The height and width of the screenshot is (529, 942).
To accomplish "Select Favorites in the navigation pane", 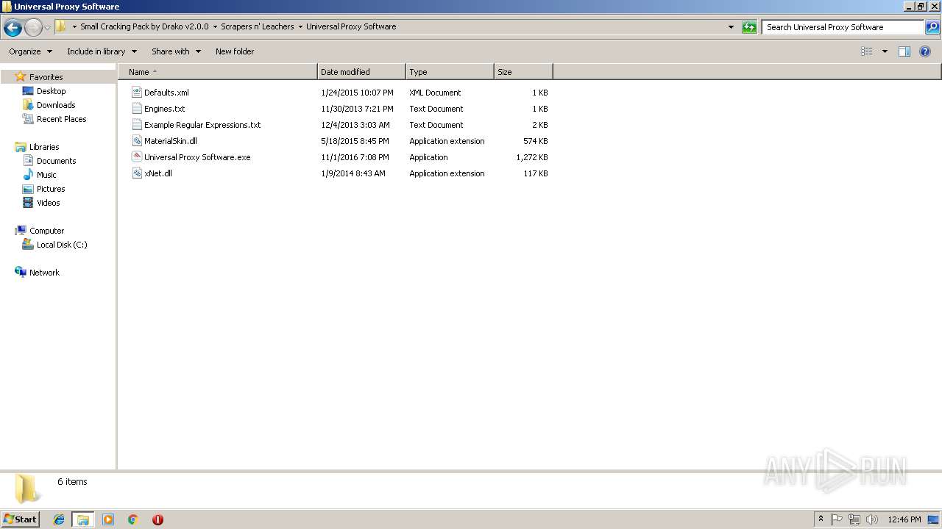I will coord(46,77).
